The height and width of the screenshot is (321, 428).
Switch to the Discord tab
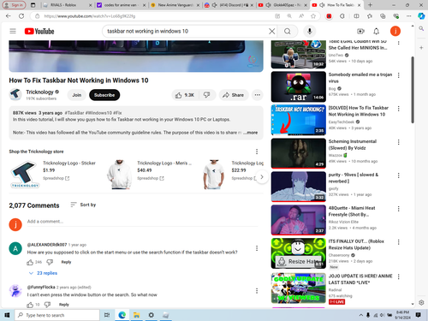point(229,5)
